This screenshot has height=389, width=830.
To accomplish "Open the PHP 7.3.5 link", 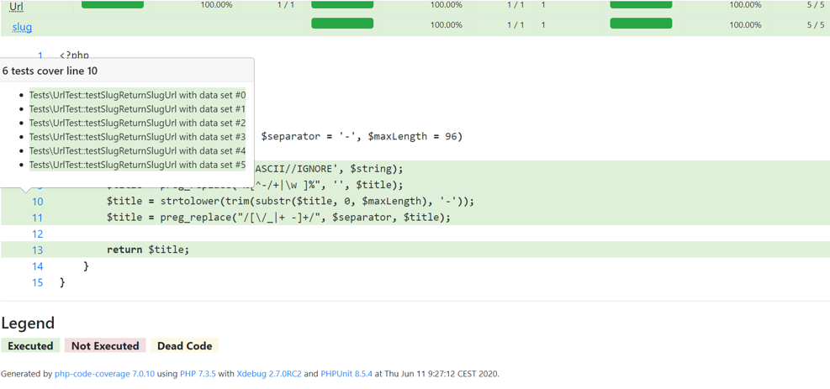I will (x=198, y=374).
